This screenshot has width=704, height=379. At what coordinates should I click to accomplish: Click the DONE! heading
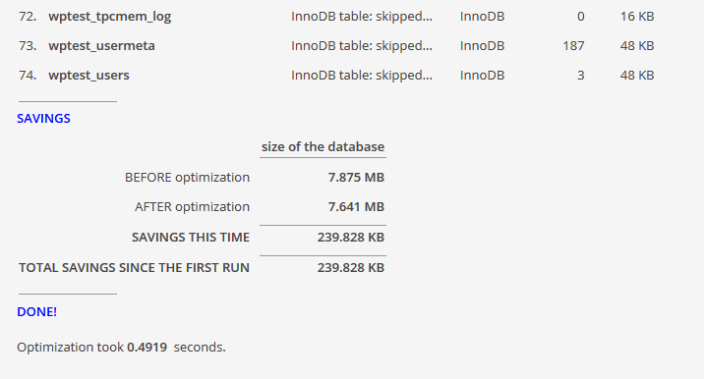pos(36,311)
